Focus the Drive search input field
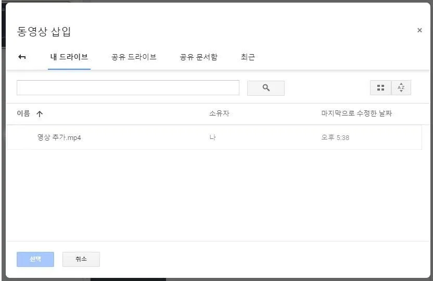 [128, 88]
